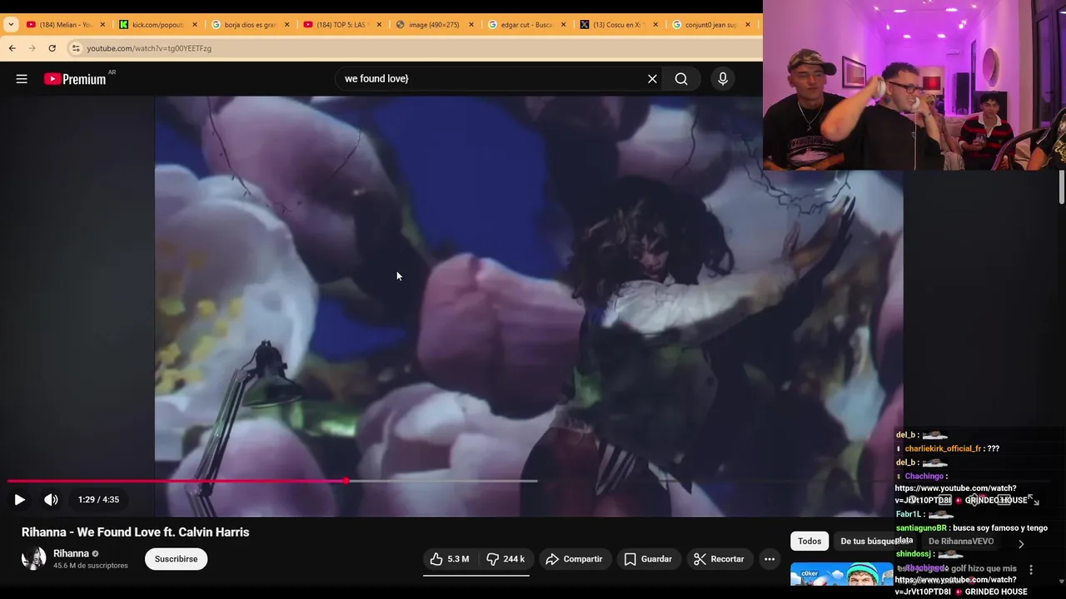Open the tab search dropdown arrow
This screenshot has height=599, width=1066.
point(11,25)
